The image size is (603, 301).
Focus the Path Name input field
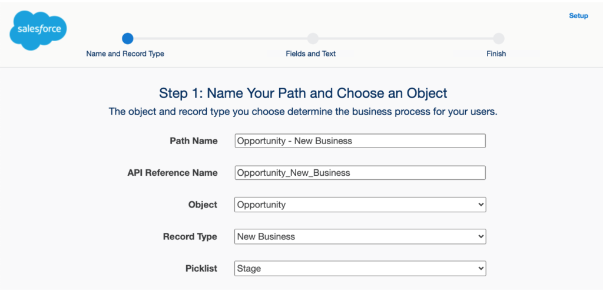click(360, 141)
